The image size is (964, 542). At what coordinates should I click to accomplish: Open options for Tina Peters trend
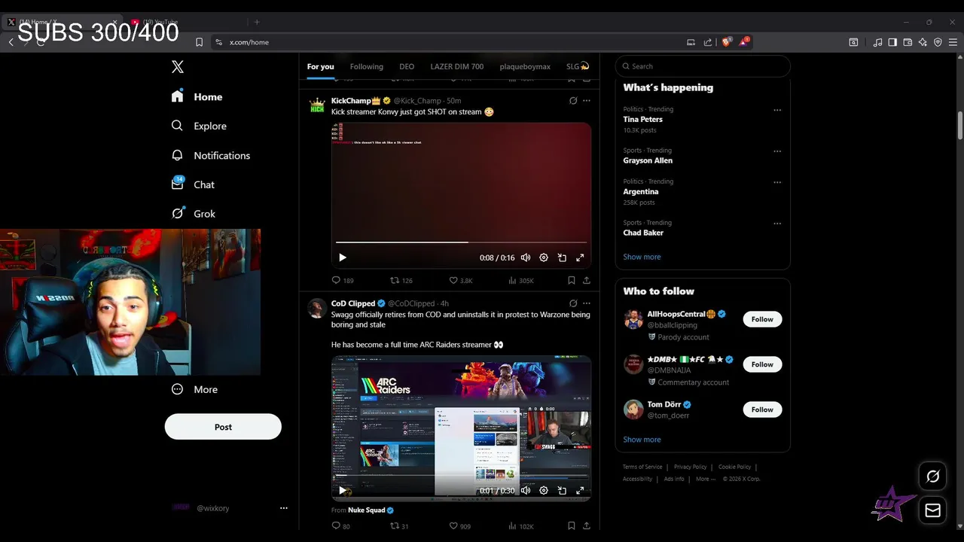pos(777,110)
